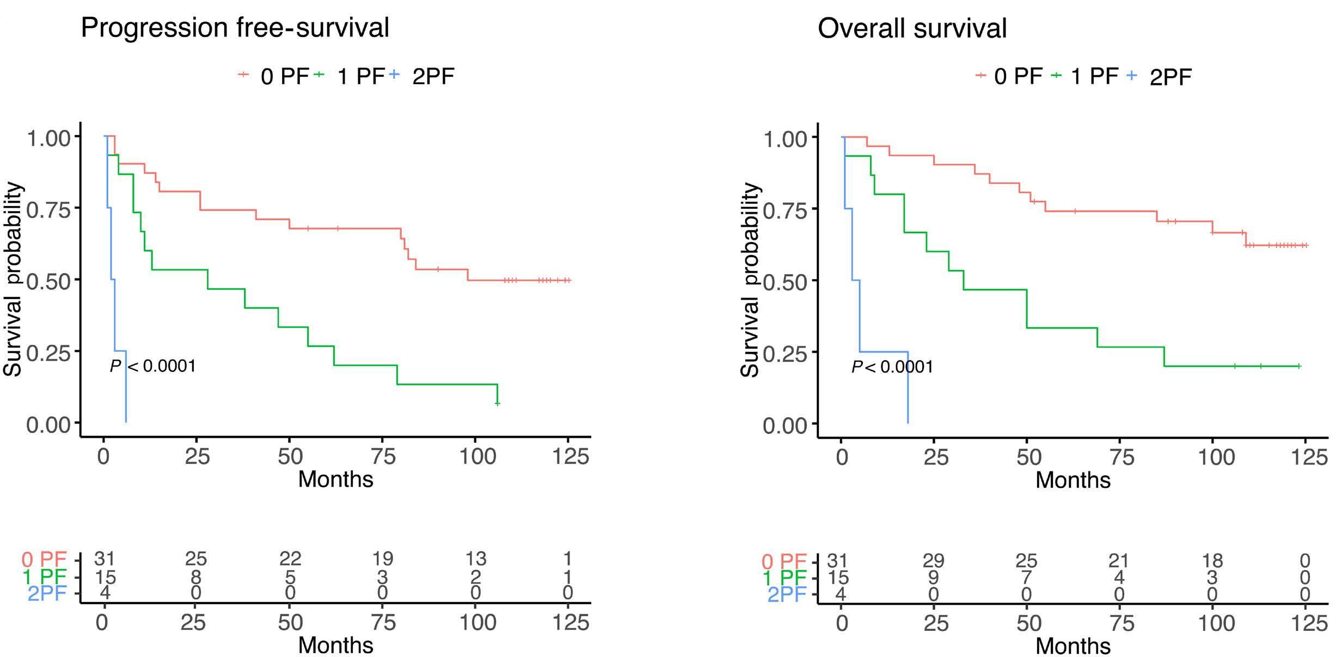The image size is (1336, 657).
Task: Click the red 0 PF legend marker in the progression-free plot
Action: [243, 75]
